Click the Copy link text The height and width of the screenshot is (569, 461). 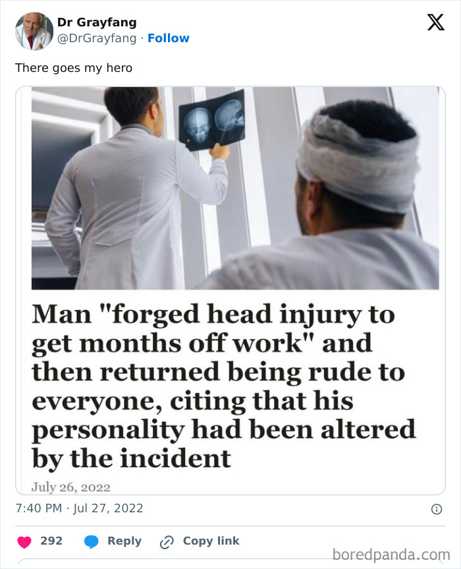(x=211, y=541)
